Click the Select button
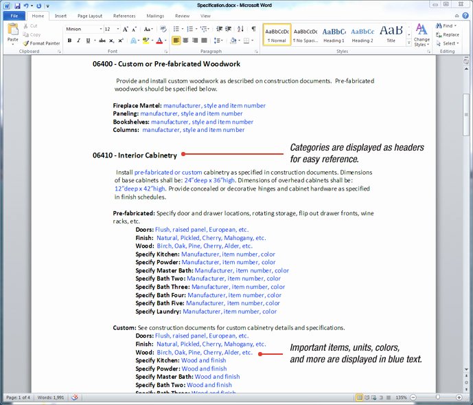This screenshot has height=405, width=473. [x=448, y=43]
